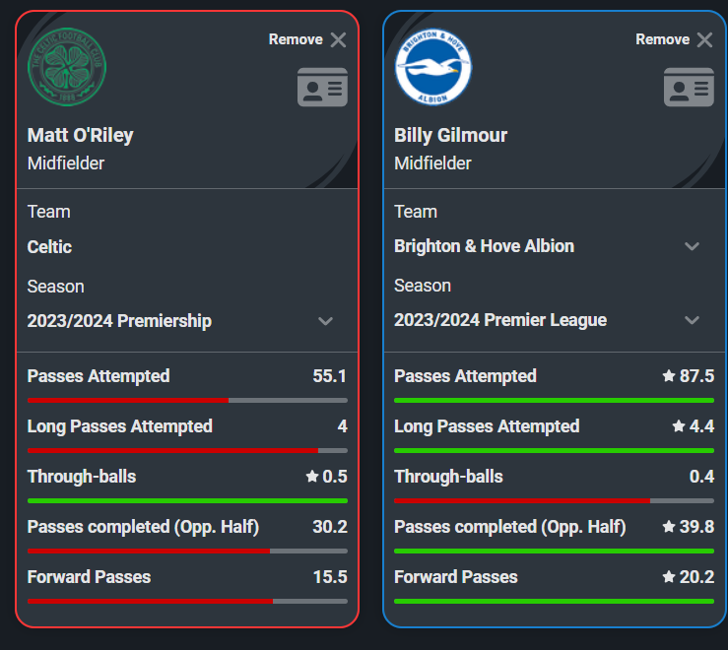Click O'Riley's Passes Attempted red bar
The image size is (728, 650).
pos(128,400)
